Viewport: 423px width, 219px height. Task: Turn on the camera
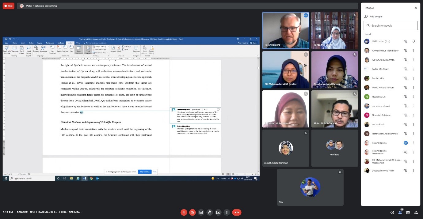coord(192,212)
